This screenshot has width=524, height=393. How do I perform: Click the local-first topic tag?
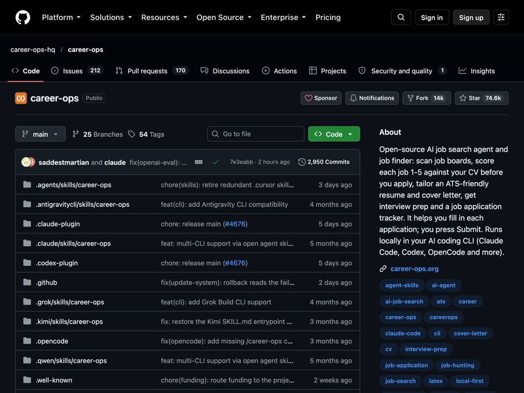(x=469, y=381)
